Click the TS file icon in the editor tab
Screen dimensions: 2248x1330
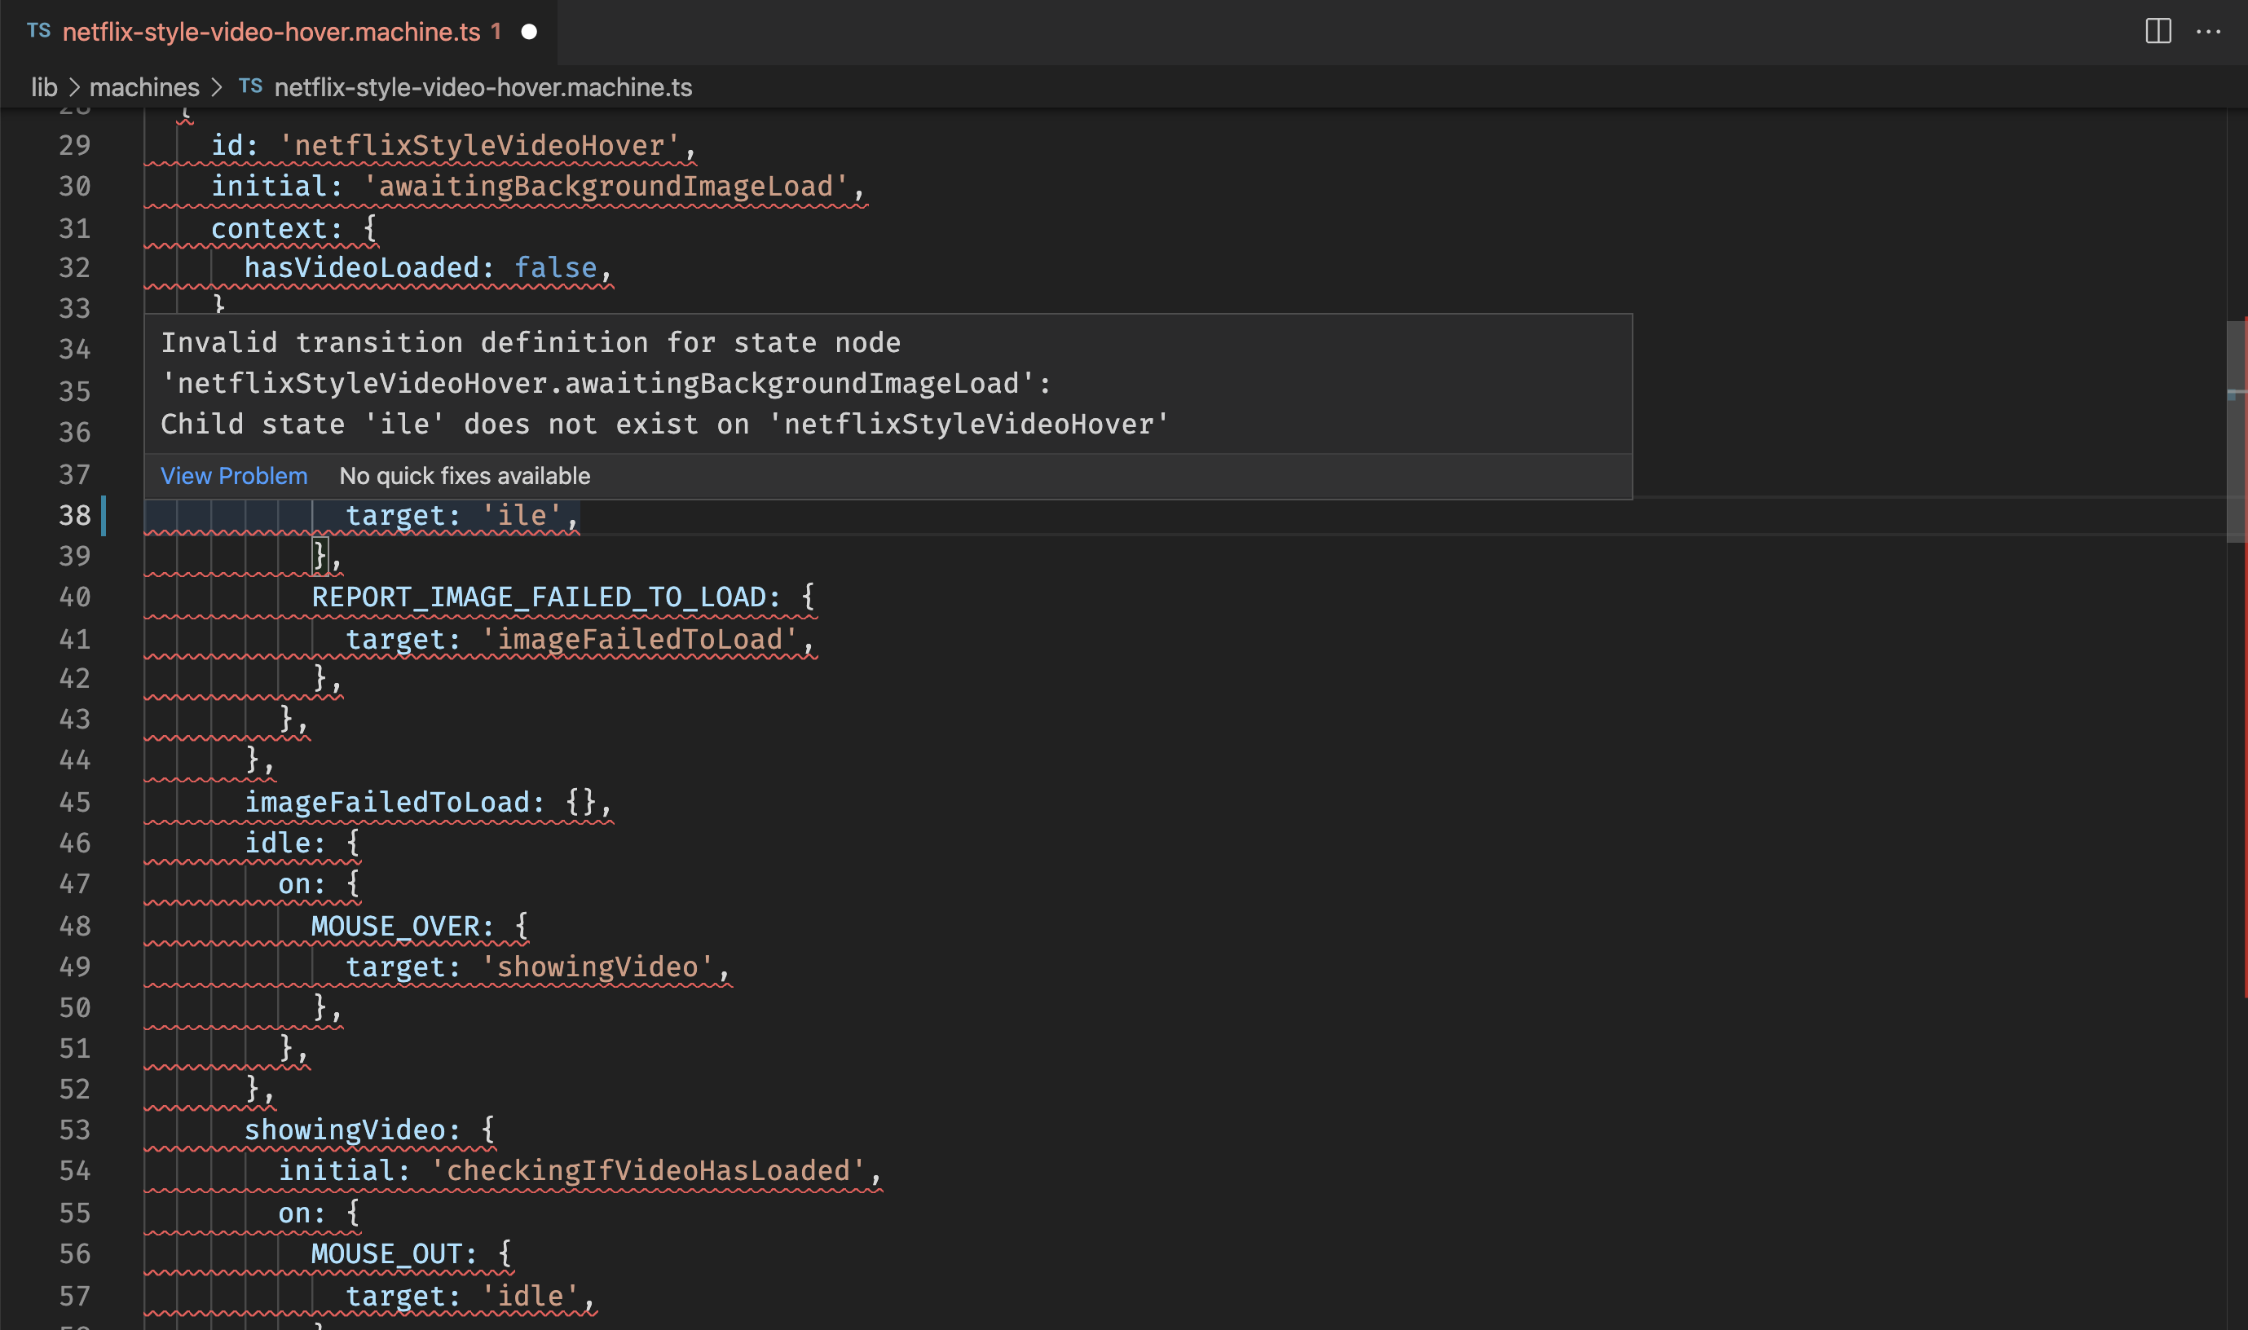click(38, 30)
